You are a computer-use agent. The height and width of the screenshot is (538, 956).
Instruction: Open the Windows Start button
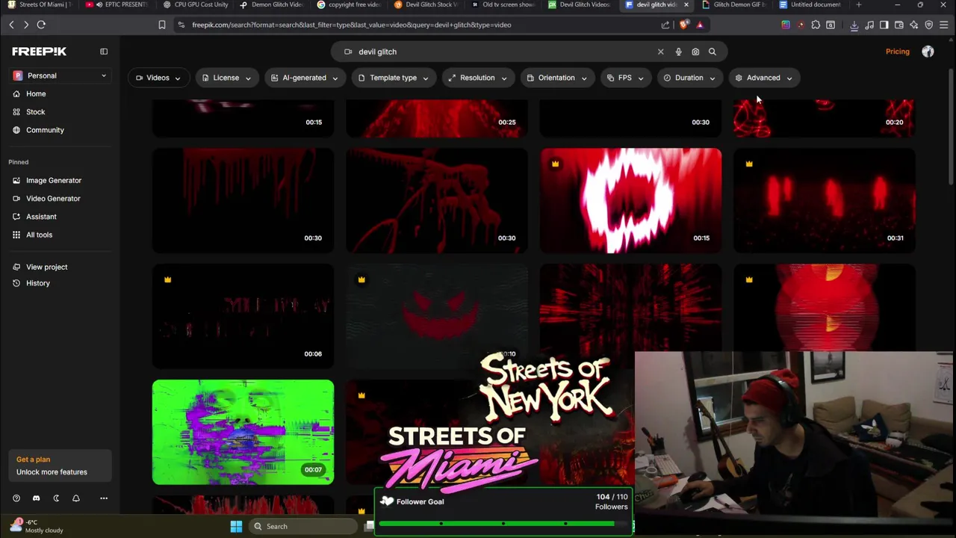236,526
